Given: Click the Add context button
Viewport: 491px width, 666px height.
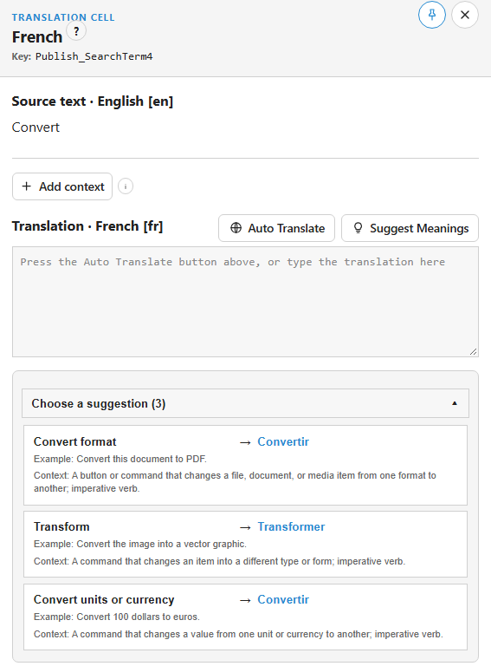Looking at the screenshot, I should pos(62,186).
